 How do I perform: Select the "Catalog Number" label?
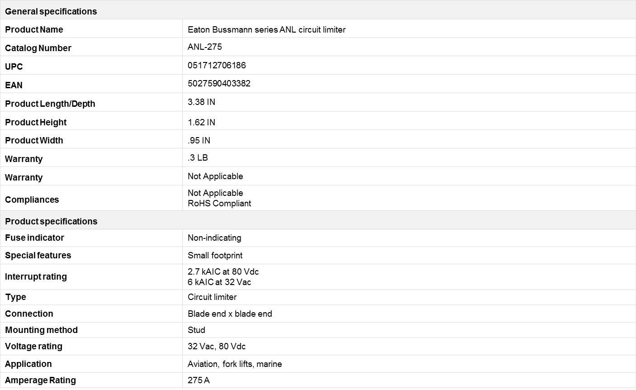point(38,48)
